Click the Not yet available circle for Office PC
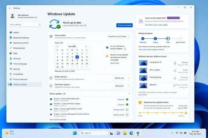This screenshot has height=138, width=208. pos(174,86)
